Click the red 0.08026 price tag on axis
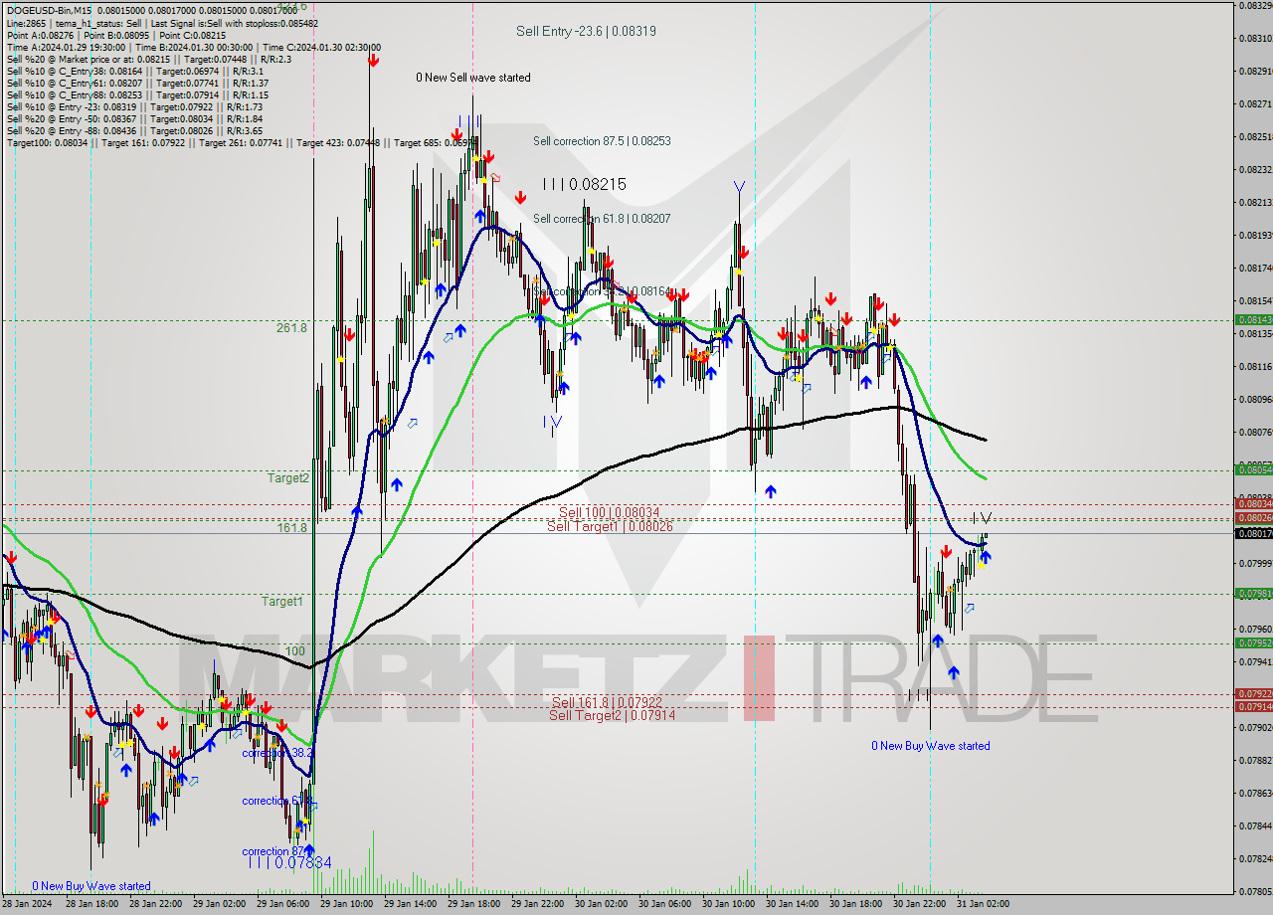1273x915 pixels. (1253, 518)
